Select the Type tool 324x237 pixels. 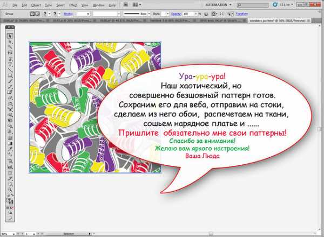point(10,64)
